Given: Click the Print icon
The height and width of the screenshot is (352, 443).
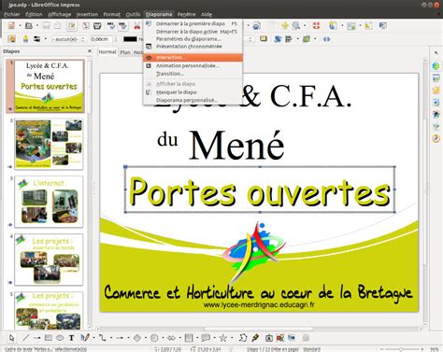Looking at the screenshot, I should click(x=97, y=26).
